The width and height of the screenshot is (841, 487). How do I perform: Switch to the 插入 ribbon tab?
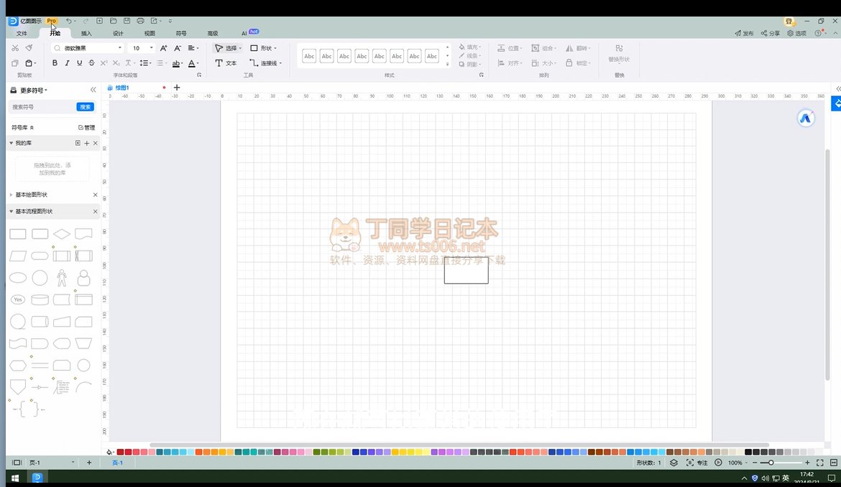pyautogui.click(x=86, y=33)
